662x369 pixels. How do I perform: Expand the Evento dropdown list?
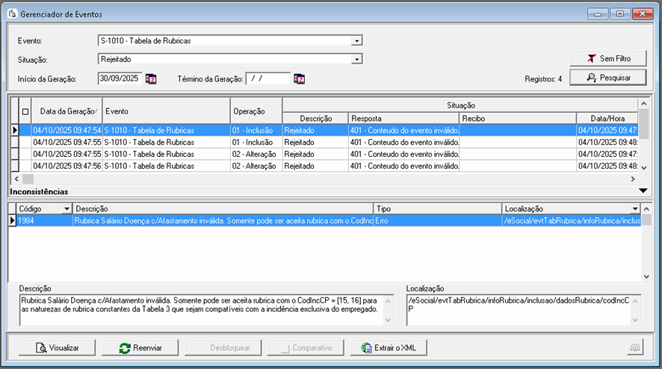[357, 40]
